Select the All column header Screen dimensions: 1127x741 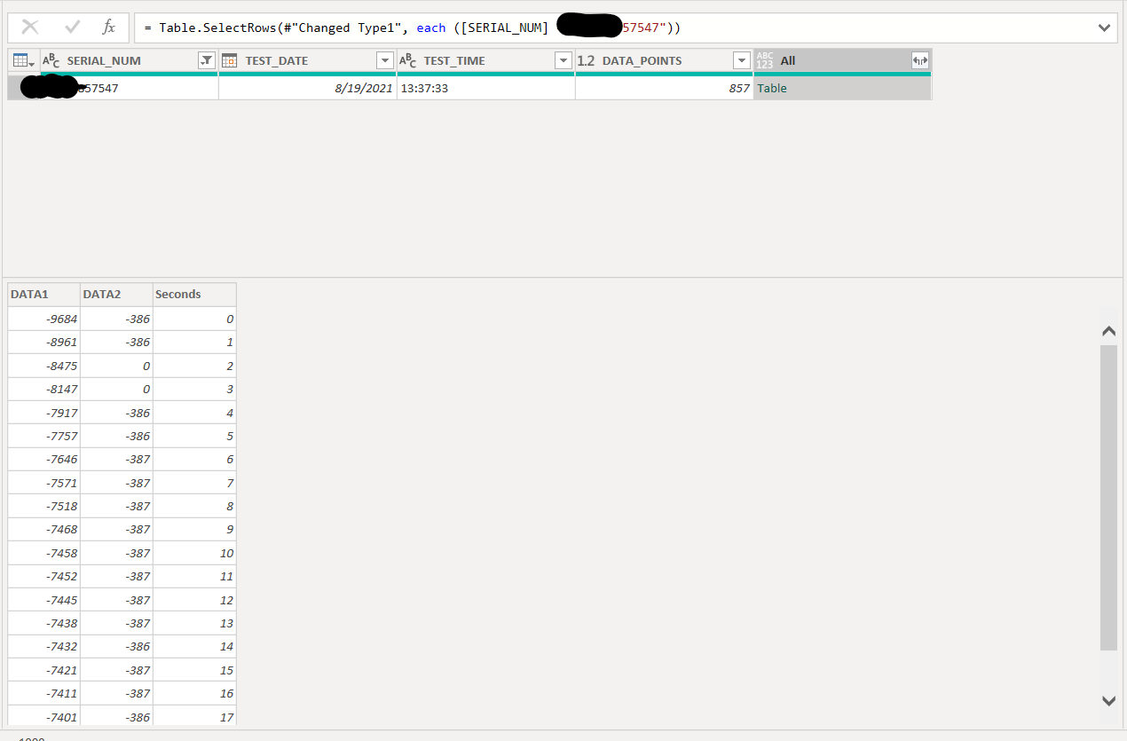coord(843,60)
